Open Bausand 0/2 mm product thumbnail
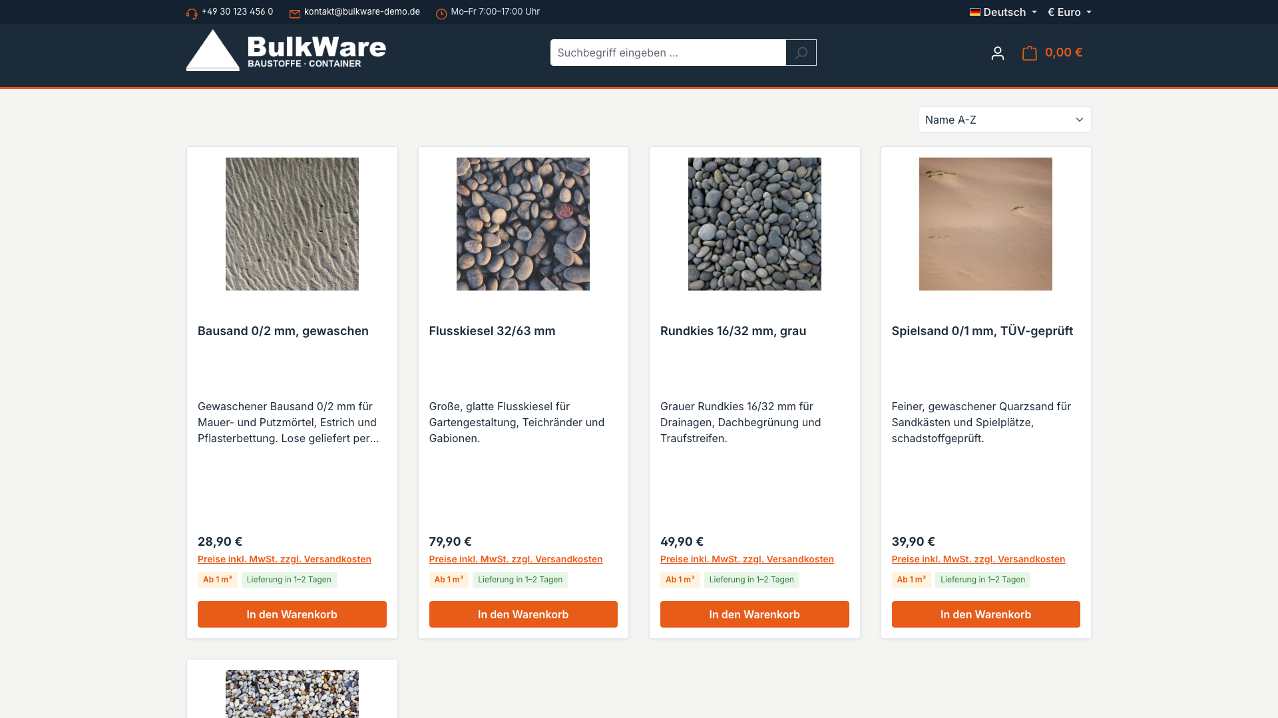1278x718 pixels. click(292, 224)
